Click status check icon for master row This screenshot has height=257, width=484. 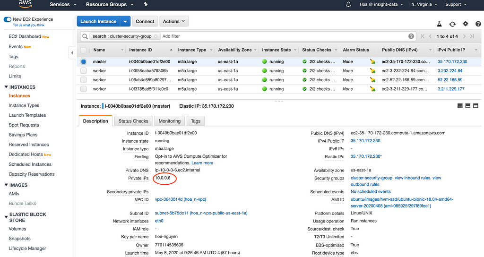point(304,62)
